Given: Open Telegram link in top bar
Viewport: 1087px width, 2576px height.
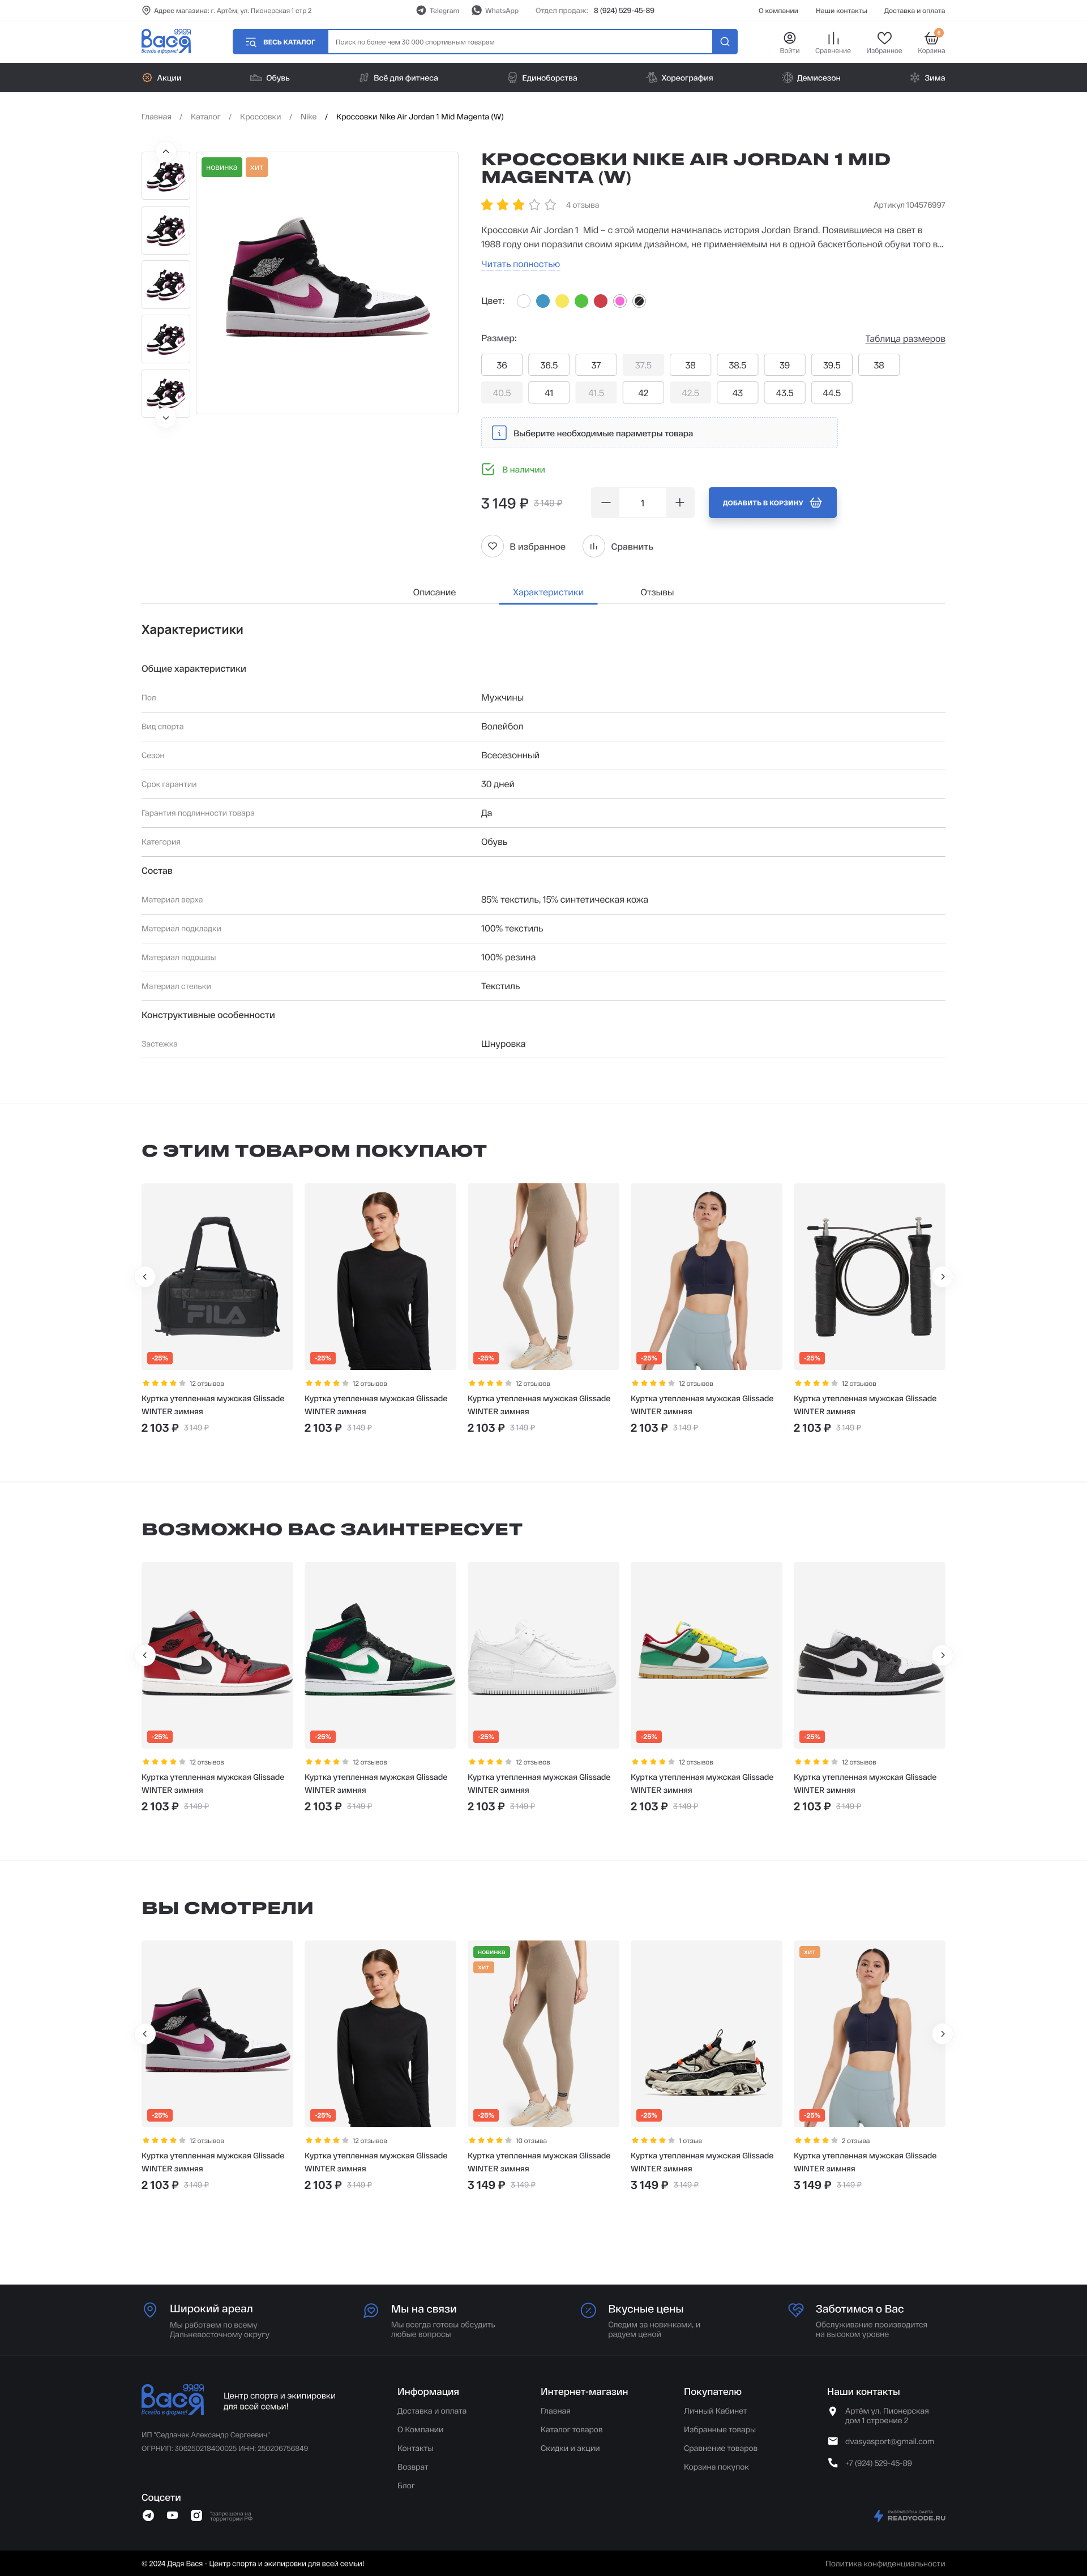Looking at the screenshot, I should 438,11.
